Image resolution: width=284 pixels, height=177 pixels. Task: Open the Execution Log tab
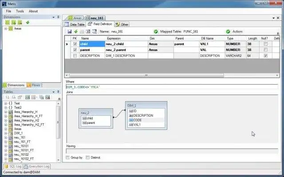[x=36, y=166]
